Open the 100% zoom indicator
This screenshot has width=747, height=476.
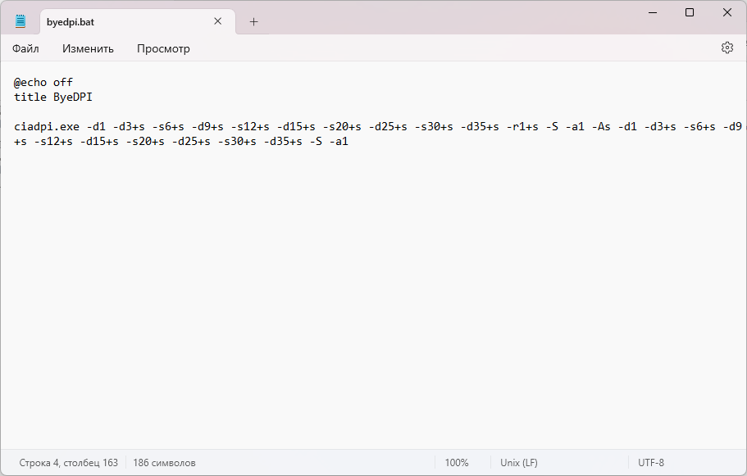point(457,463)
